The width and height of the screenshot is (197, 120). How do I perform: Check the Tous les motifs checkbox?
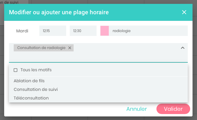(x=15, y=70)
